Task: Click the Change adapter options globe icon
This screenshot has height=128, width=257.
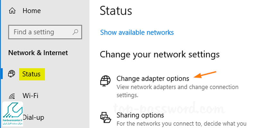Action: coord(105,81)
